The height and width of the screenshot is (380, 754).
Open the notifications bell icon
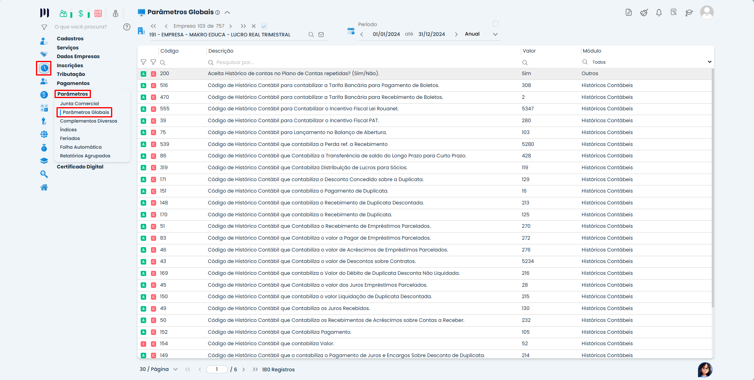(x=659, y=13)
